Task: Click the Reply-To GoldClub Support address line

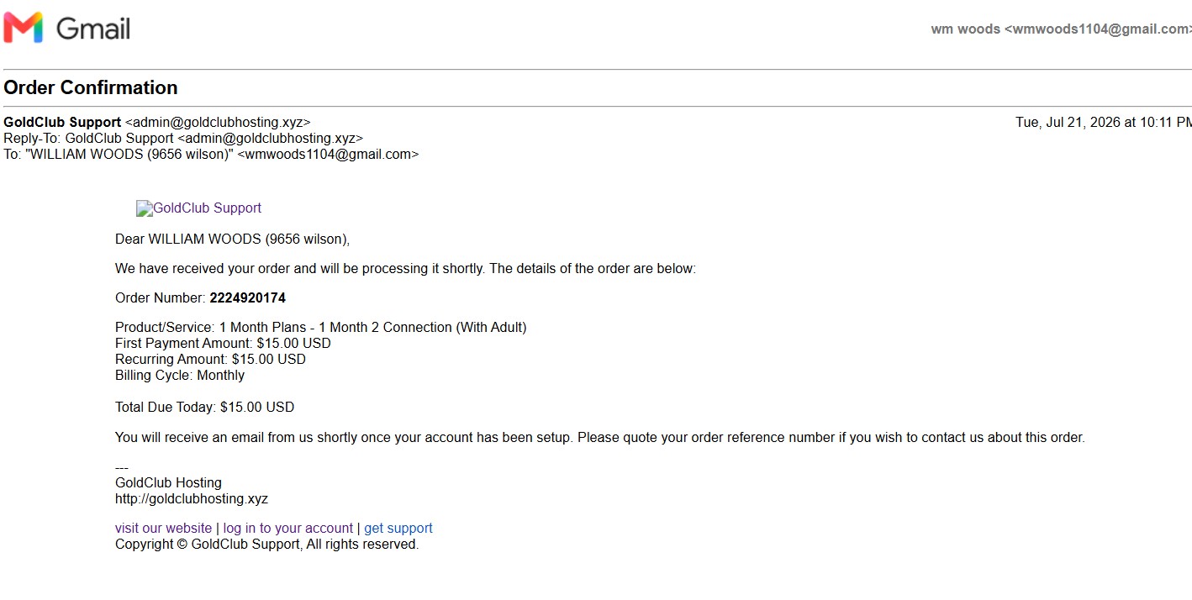Action: click(183, 139)
